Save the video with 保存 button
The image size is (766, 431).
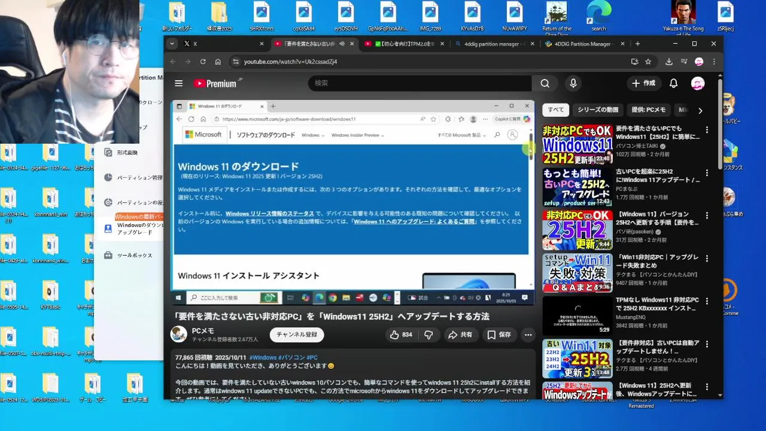click(x=499, y=335)
